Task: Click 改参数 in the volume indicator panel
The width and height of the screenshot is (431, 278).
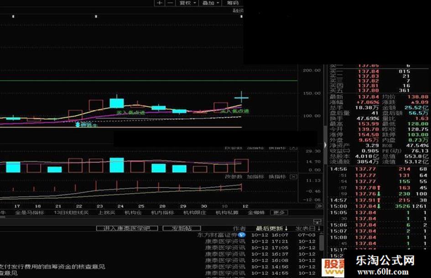Action: 234,148
